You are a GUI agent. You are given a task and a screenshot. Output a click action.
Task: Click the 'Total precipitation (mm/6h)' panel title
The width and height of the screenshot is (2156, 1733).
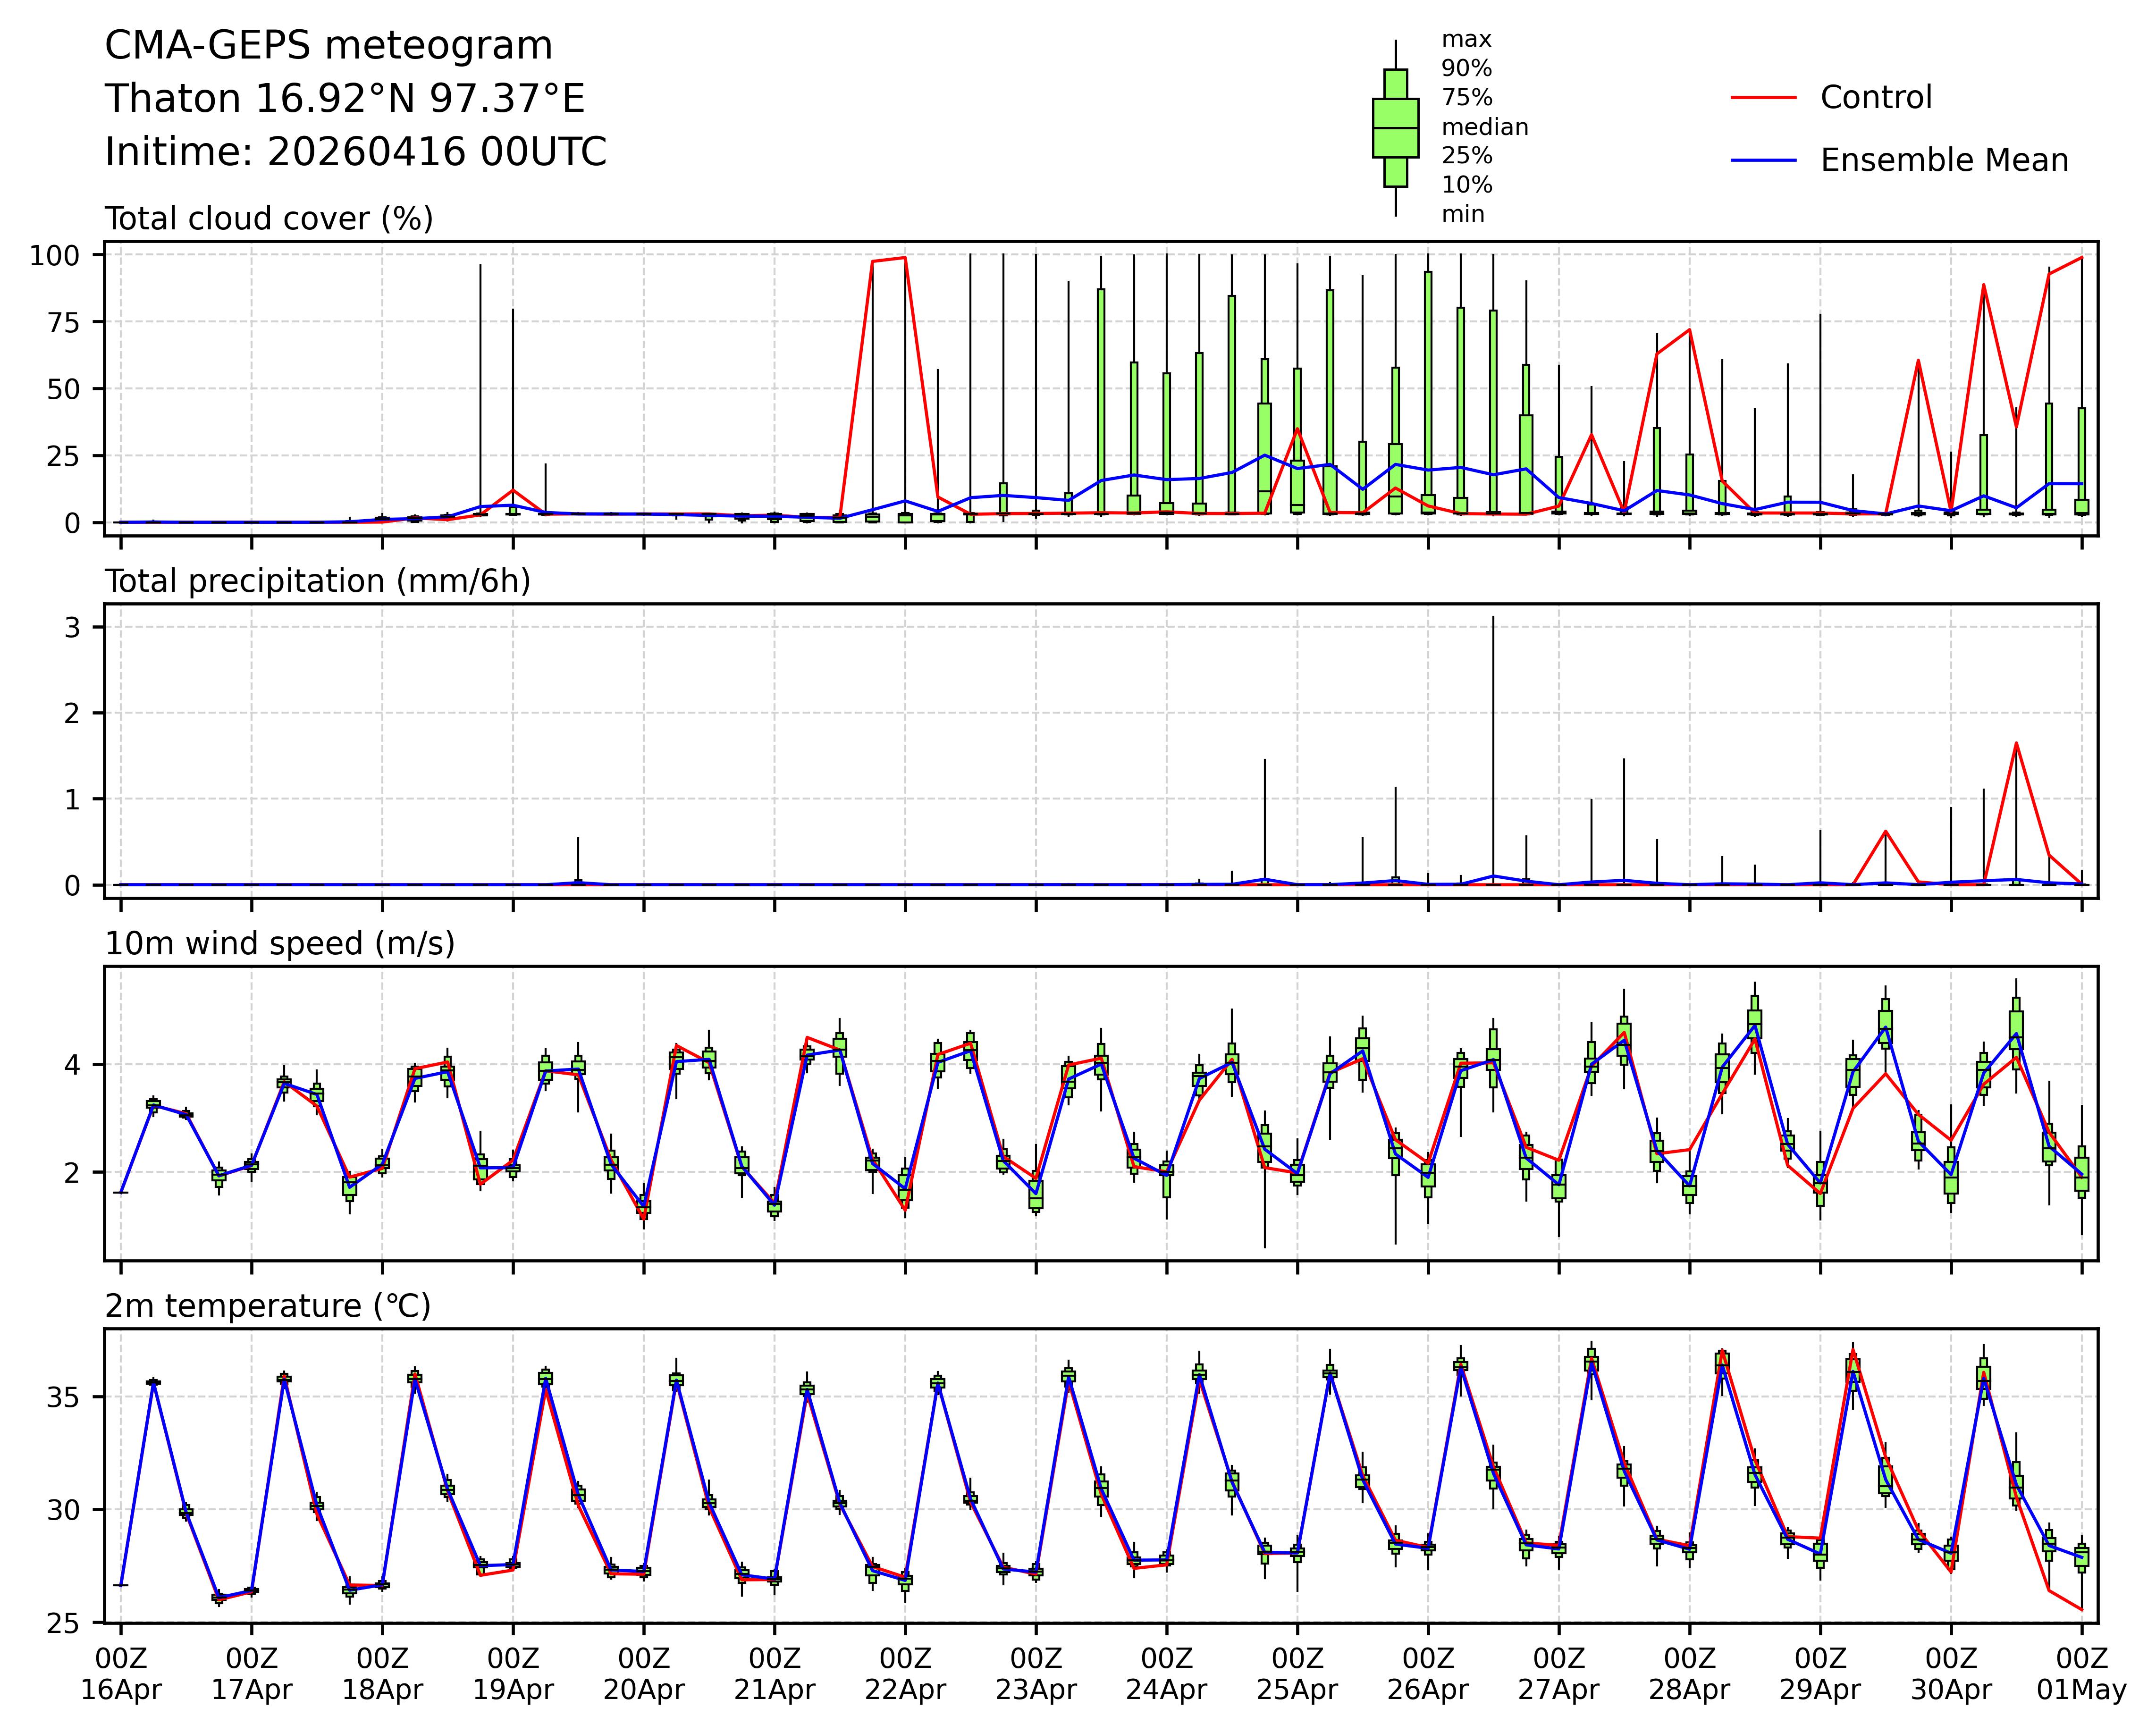(317, 581)
